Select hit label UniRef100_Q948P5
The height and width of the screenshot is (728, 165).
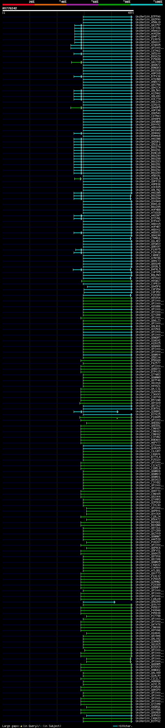pyautogui.click(x=148, y=107)
